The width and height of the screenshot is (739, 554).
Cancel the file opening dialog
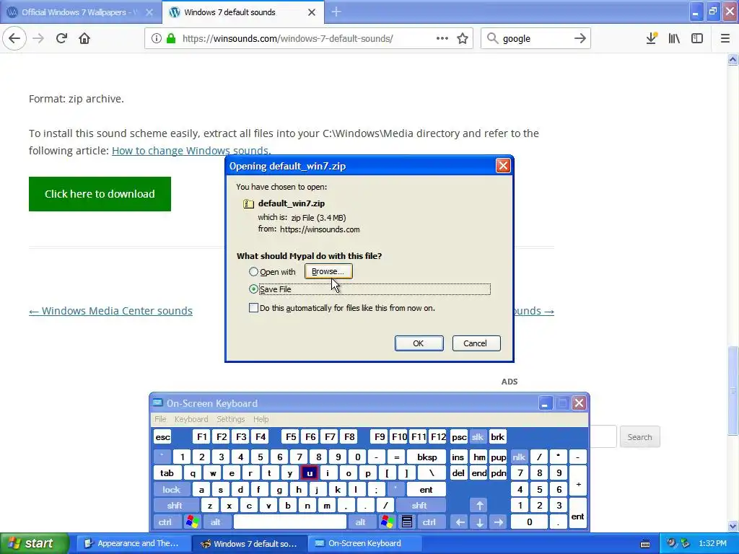pyautogui.click(x=476, y=343)
